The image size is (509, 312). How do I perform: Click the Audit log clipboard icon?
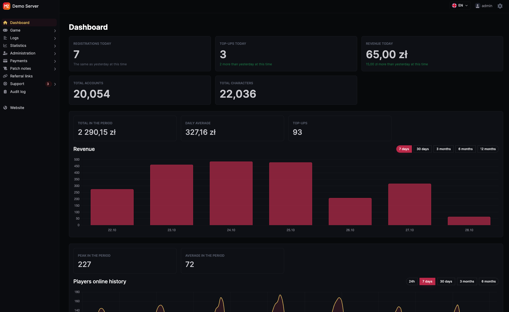coord(5,92)
